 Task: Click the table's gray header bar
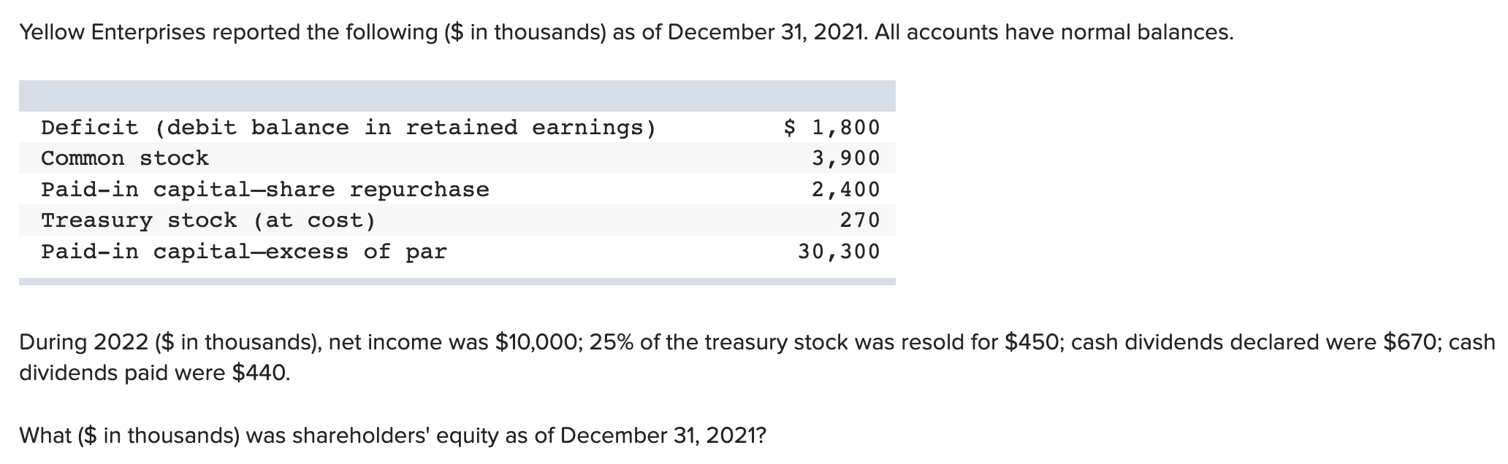pos(457,96)
